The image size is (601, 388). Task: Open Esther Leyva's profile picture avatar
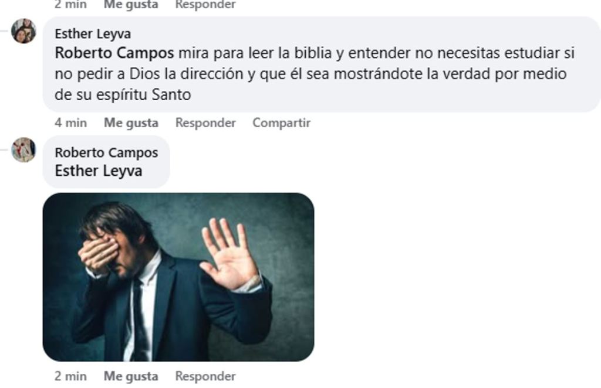point(23,31)
